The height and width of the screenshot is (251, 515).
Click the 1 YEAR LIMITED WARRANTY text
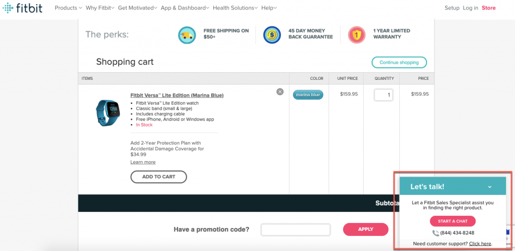(x=391, y=34)
